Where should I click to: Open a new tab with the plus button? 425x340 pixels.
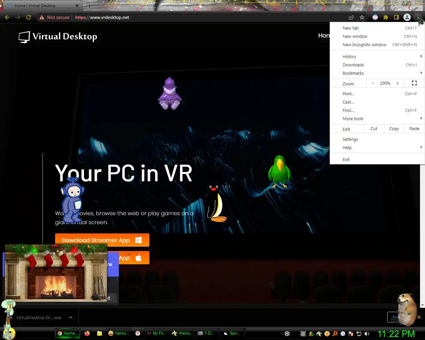pos(89,6)
